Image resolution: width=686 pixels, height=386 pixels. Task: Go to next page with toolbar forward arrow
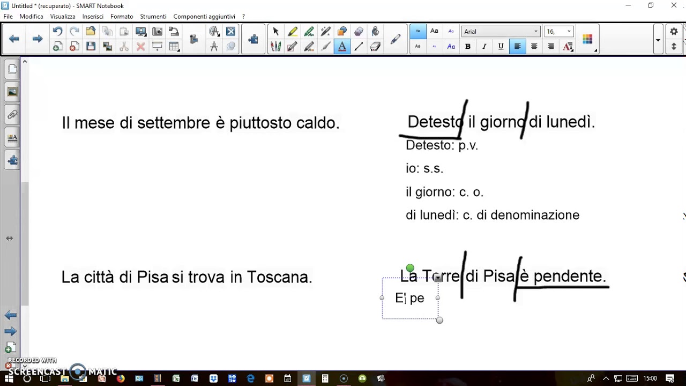click(x=37, y=39)
